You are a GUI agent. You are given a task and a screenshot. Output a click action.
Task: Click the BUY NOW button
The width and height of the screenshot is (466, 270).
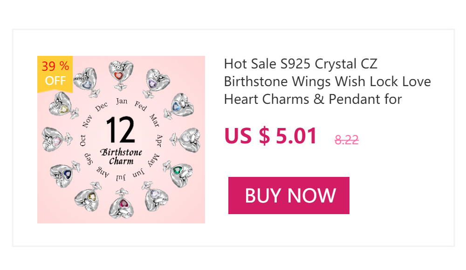289,196
